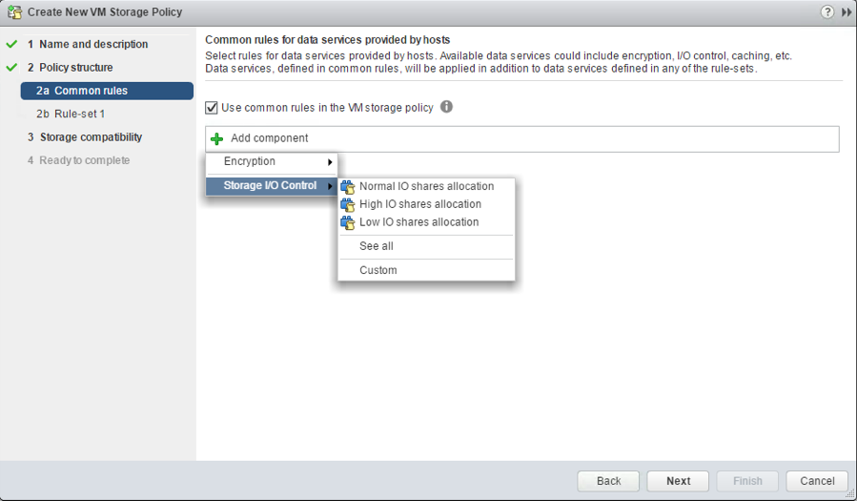Go to step 2b Rule-set 1
The width and height of the screenshot is (857, 501).
click(79, 114)
